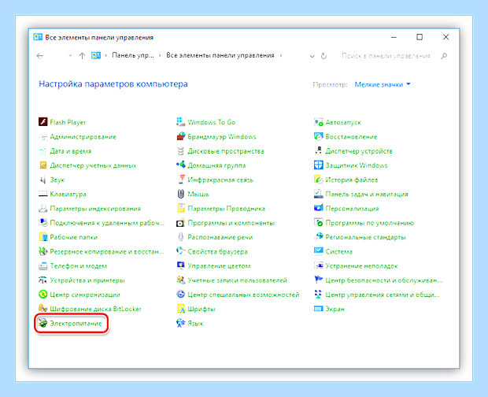The height and width of the screenshot is (397, 488).
Task: Click the search magnifier icon
Action: [444, 56]
